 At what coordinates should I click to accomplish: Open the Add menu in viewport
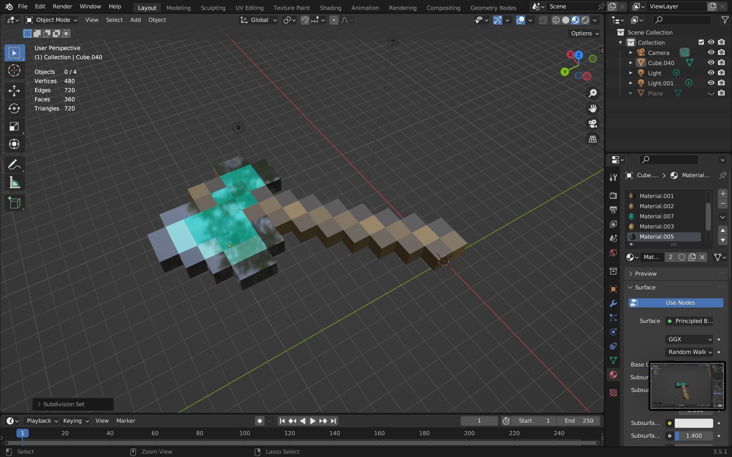pyautogui.click(x=135, y=20)
